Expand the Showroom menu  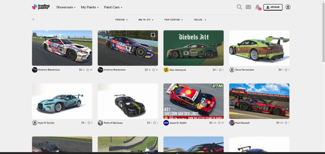coord(66,7)
